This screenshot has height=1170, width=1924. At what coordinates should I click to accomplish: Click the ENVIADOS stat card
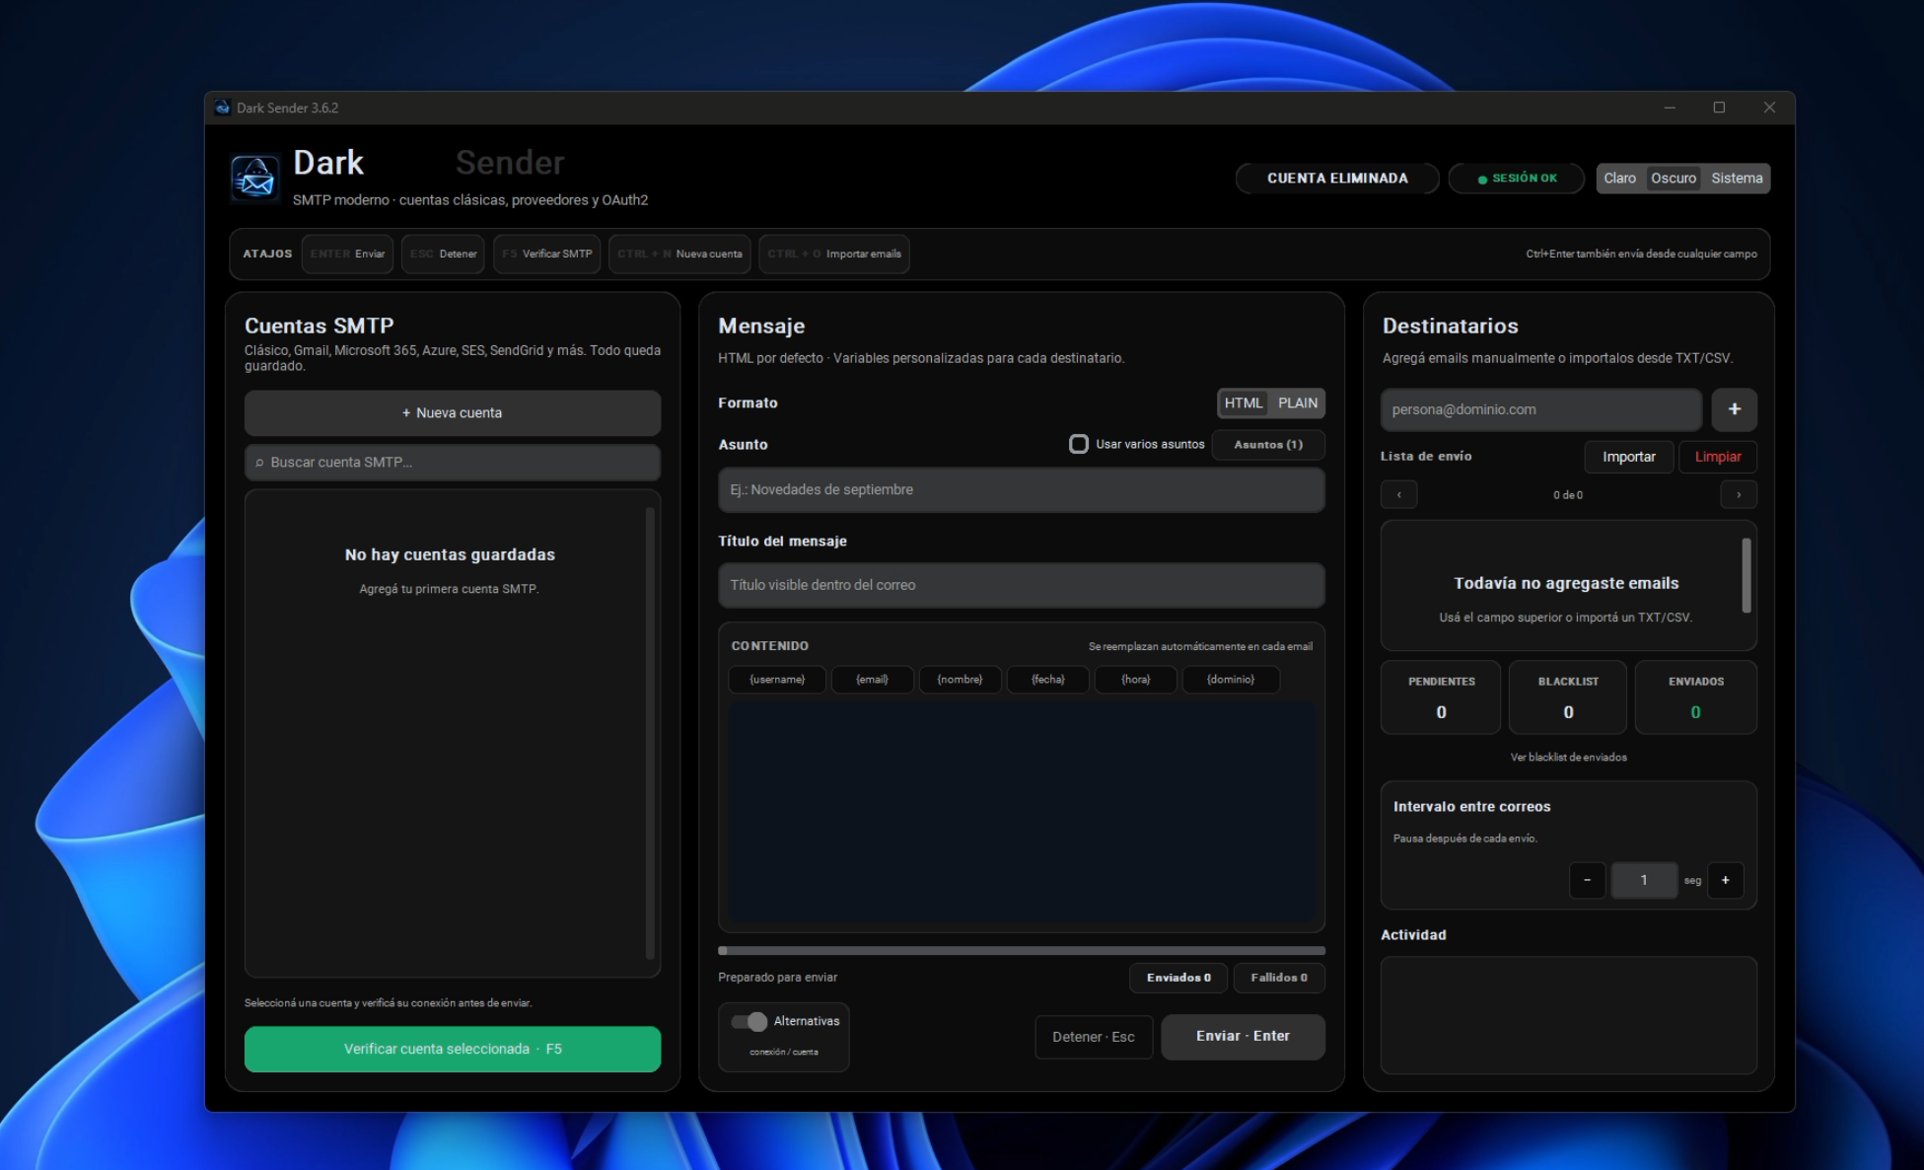[x=1695, y=697]
